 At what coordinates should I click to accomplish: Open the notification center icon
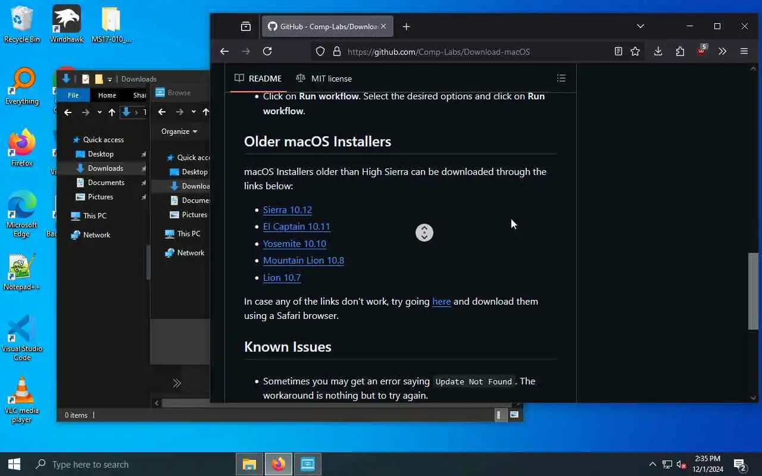(739, 465)
